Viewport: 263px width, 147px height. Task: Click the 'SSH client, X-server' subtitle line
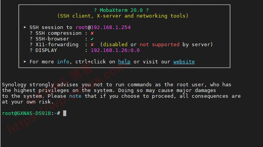click(x=123, y=16)
